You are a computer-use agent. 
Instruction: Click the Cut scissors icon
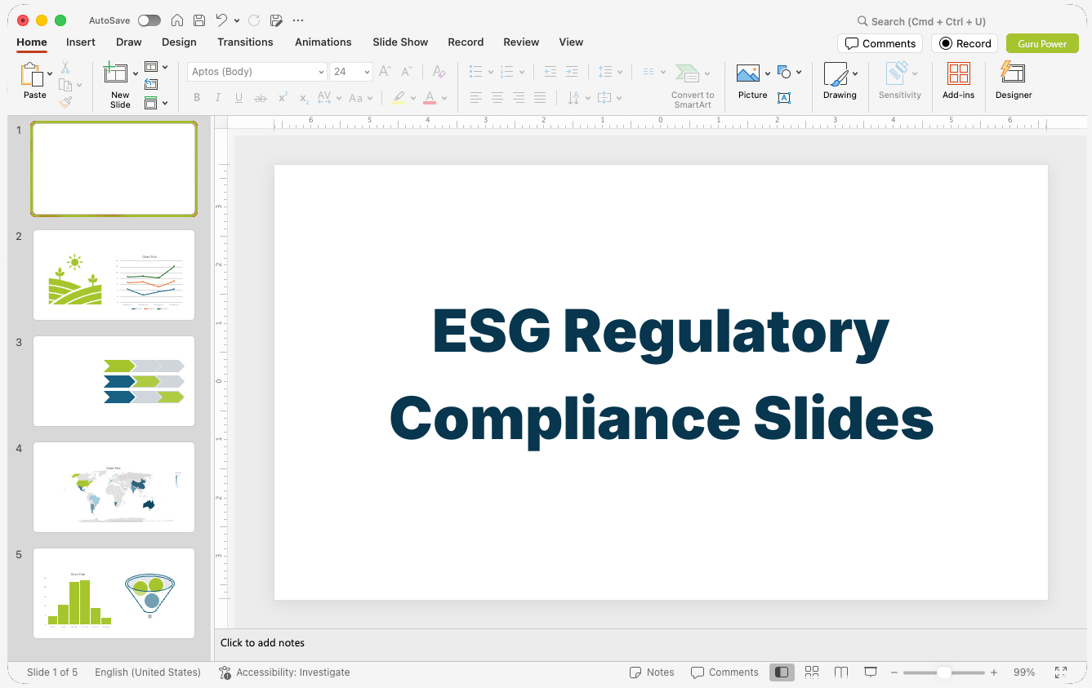point(65,68)
